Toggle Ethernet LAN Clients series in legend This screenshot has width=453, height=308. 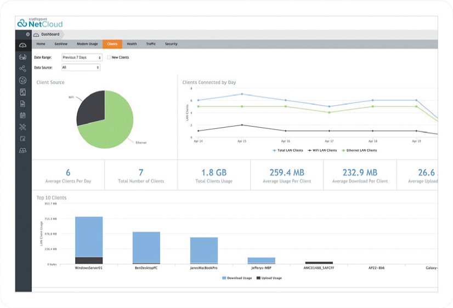(x=359, y=150)
